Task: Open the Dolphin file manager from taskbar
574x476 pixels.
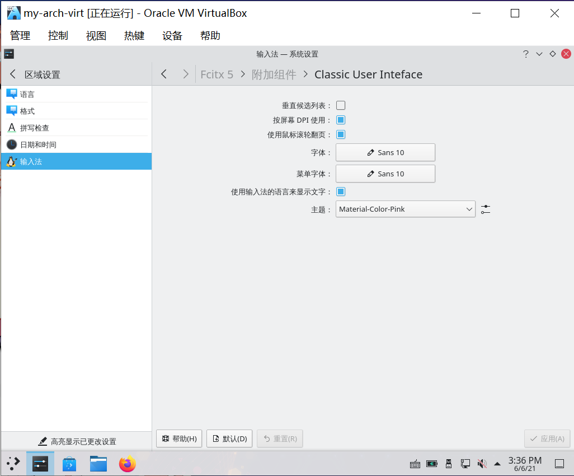Action: pyautogui.click(x=98, y=464)
